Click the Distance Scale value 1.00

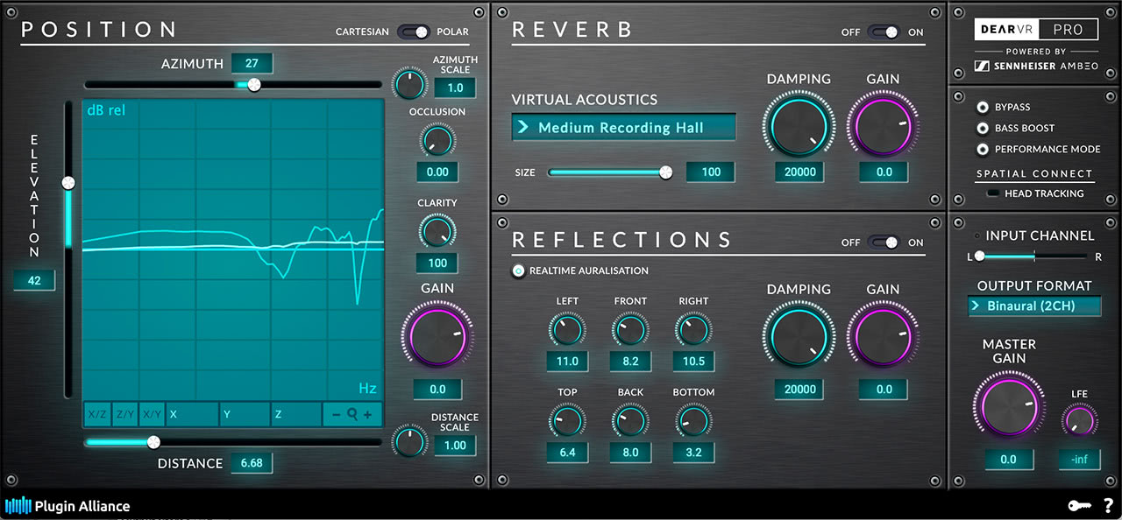[x=455, y=445]
